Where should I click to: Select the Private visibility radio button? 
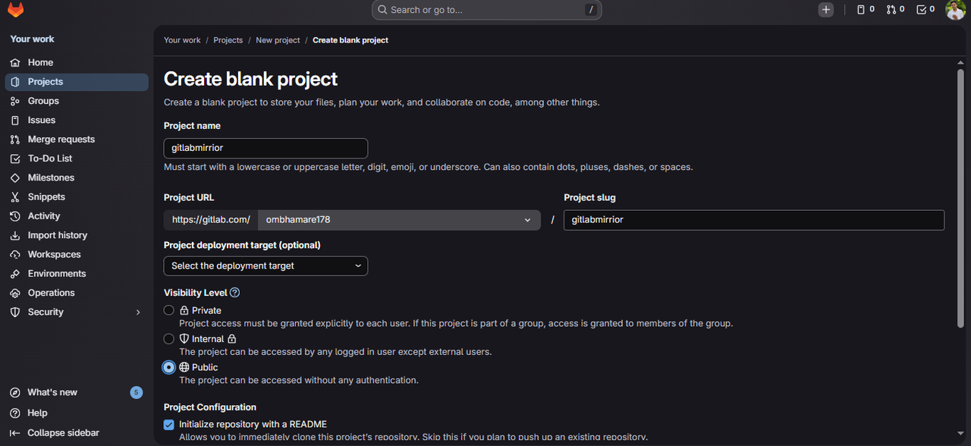click(169, 310)
